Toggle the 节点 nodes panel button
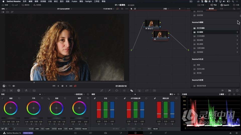Image resolution: width=241 pixels, height=135 pixels. [213, 5]
